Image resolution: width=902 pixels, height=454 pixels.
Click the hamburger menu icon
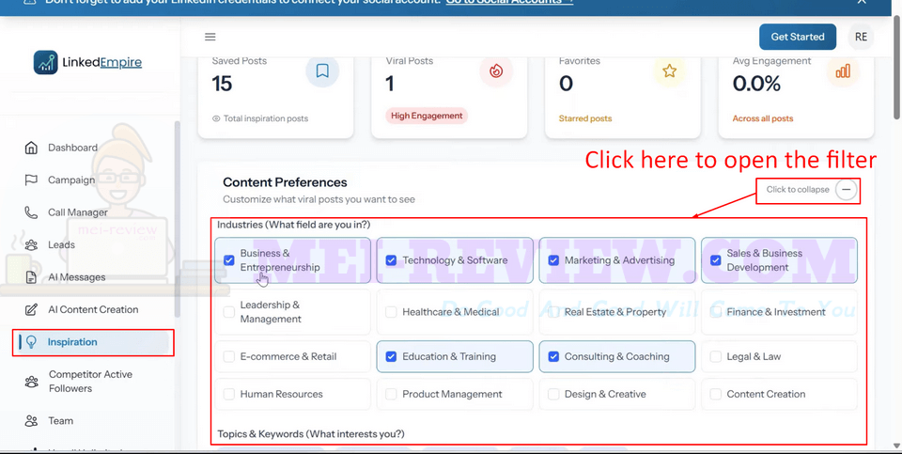tap(210, 37)
